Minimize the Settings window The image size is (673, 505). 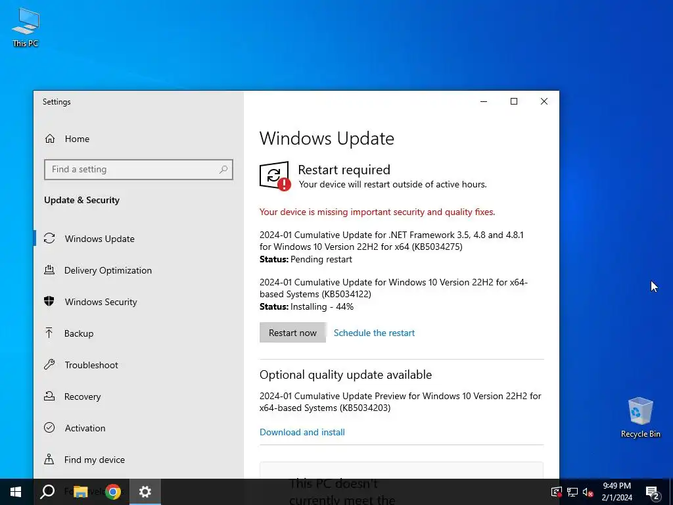(x=484, y=101)
